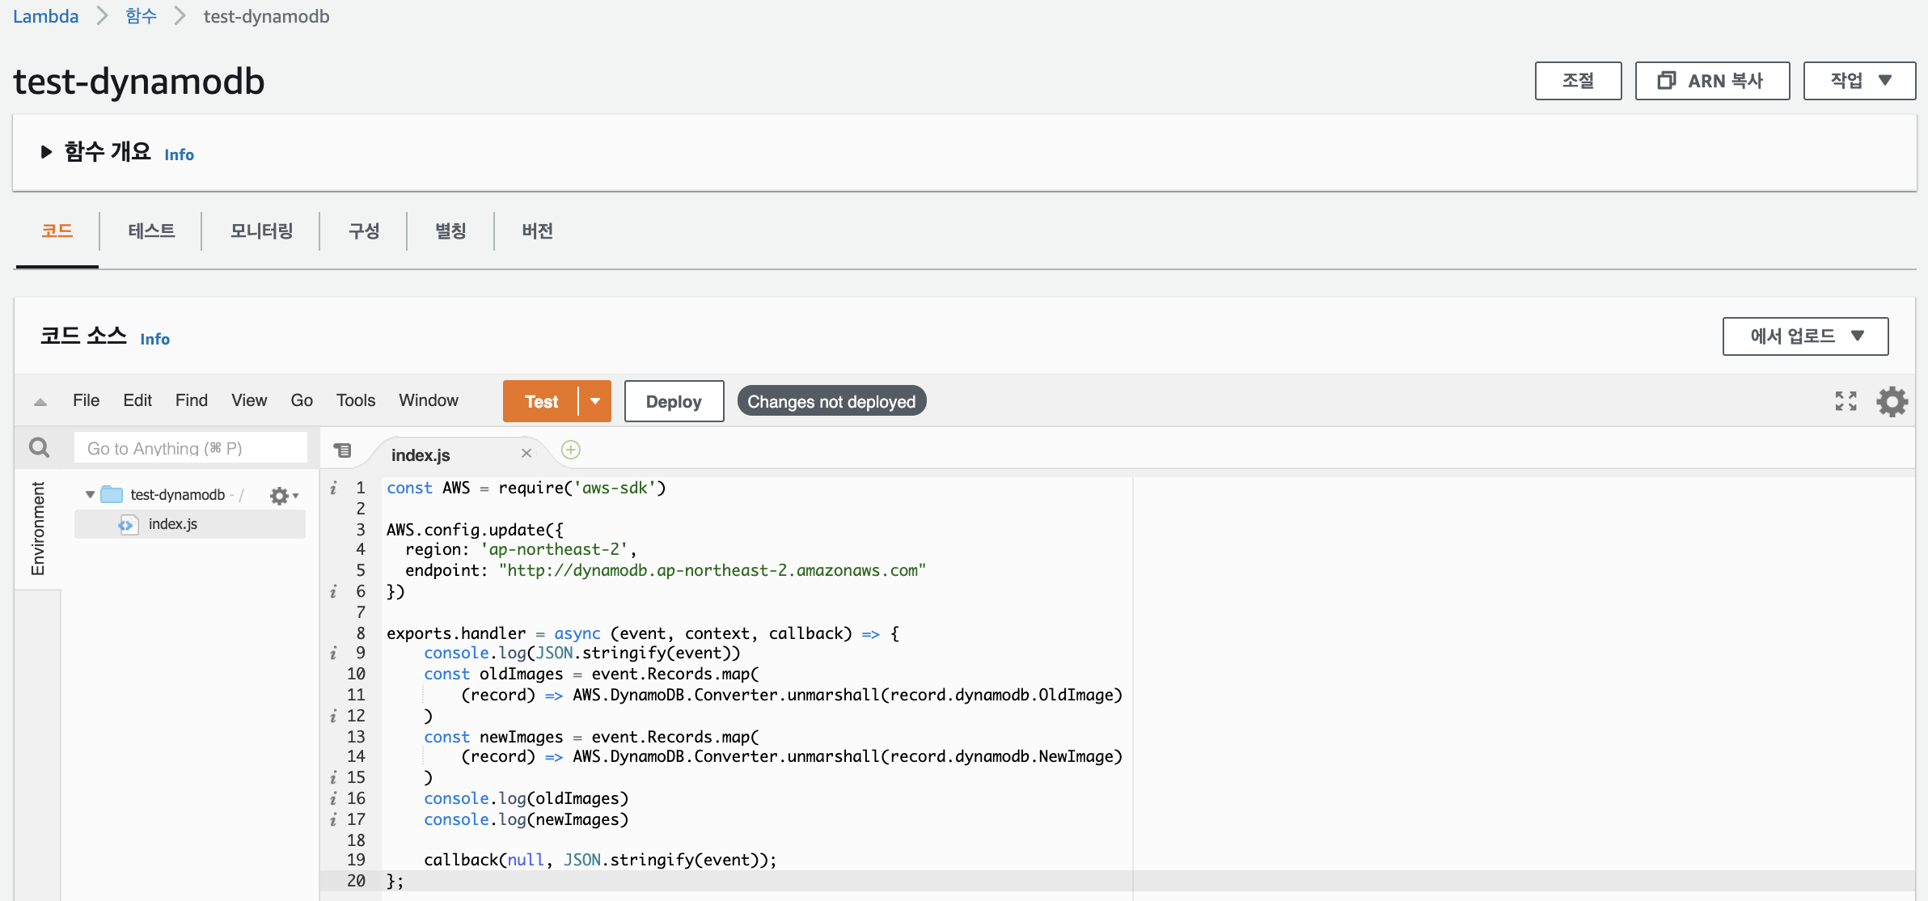1928x901 pixels.
Task: Collapse the menu bar with up arrow
Action: tap(40, 402)
